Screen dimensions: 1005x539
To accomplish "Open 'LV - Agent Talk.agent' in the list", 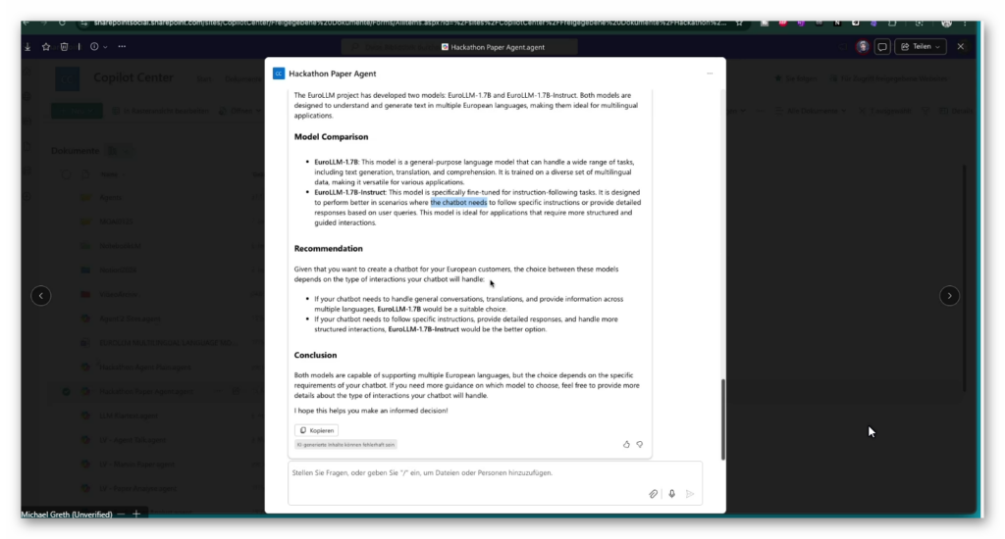I will point(132,440).
